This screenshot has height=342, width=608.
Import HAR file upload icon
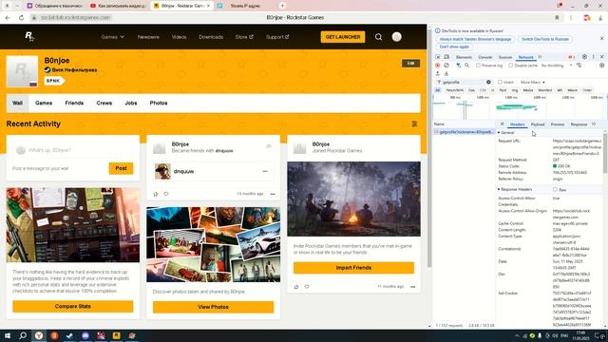(438, 74)
